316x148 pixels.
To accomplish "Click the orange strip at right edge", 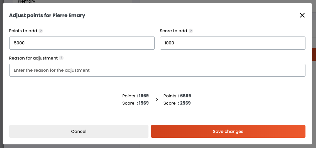I will point(314,54).
